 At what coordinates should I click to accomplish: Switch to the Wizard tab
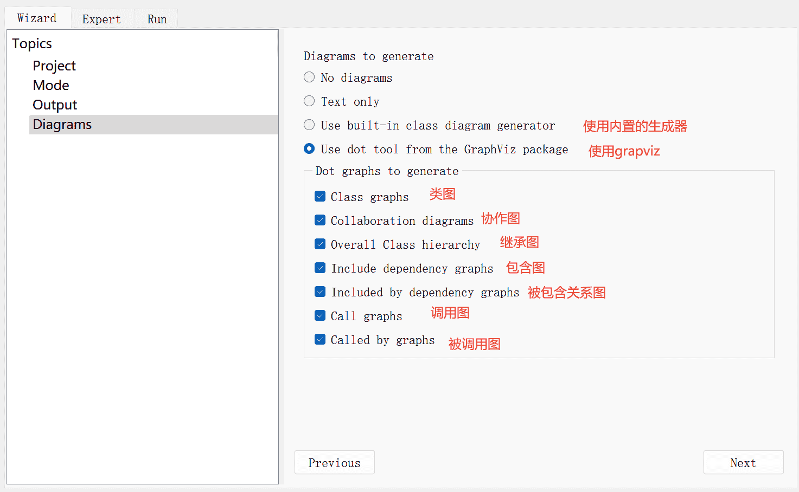(37, 18)
